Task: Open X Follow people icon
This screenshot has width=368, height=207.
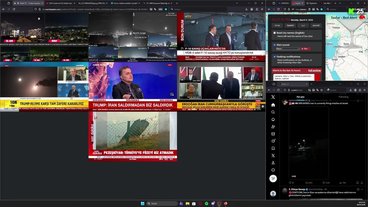Action: coord(273,126)
